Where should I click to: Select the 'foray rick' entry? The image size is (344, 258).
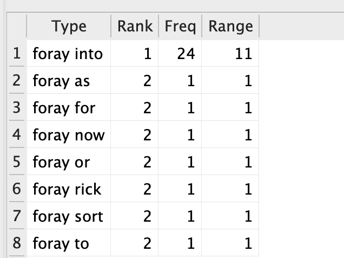67,189
